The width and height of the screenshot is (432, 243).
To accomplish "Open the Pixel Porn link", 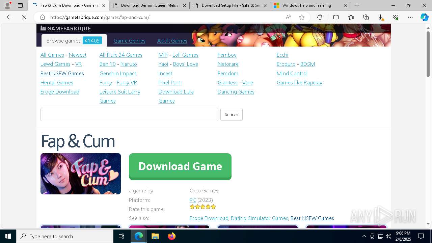I will (x=170, y=82).
